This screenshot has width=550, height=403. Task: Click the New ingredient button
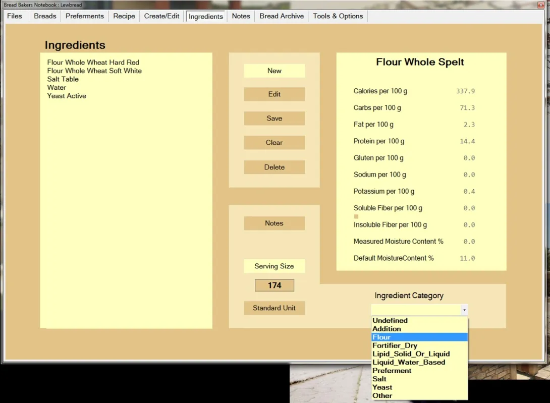[x=274, y=71]
